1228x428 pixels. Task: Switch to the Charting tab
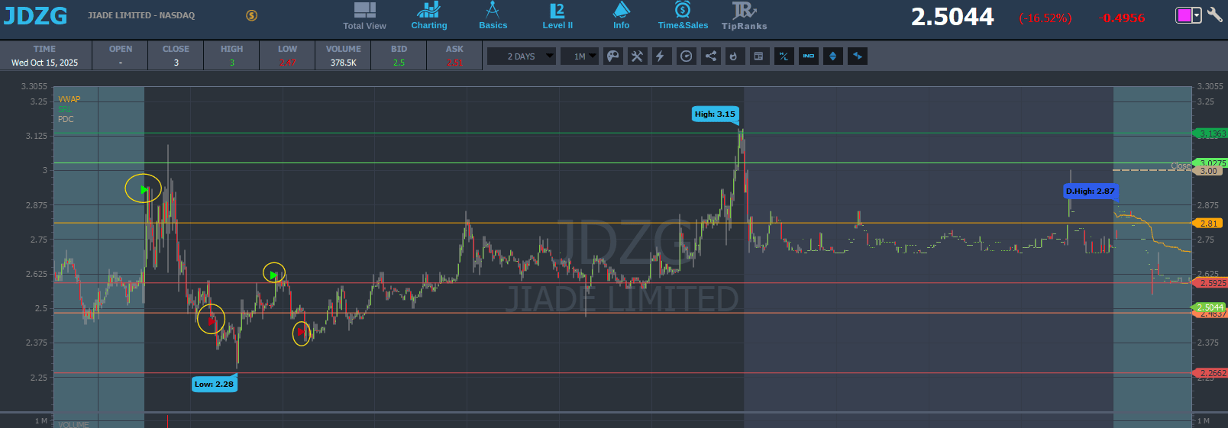[429, 16]
